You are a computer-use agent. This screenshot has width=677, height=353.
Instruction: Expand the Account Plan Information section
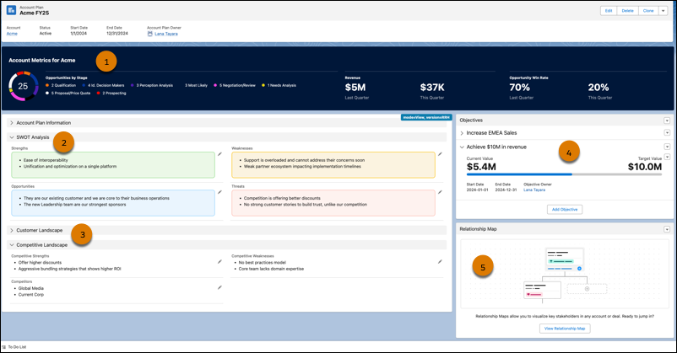[x=12, y=123]
